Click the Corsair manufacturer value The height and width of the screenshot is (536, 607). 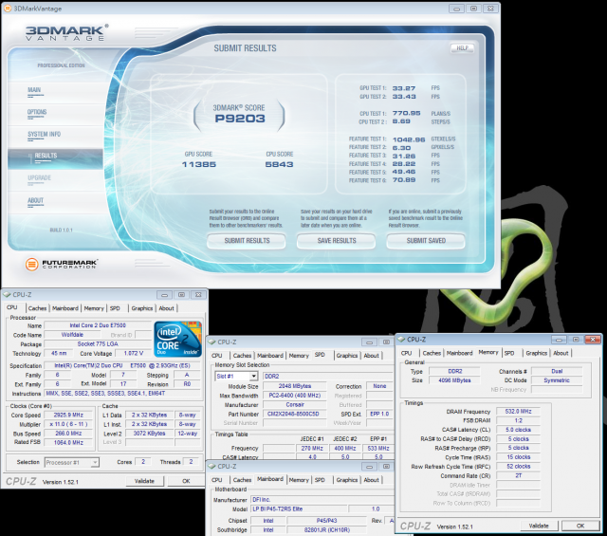coord(295,405)
